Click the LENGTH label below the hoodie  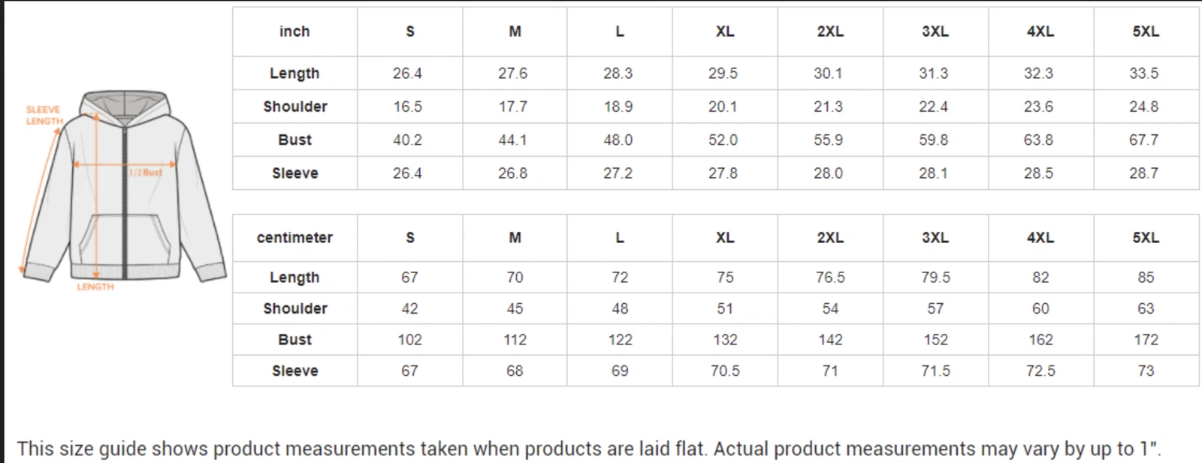click(95, 287)
